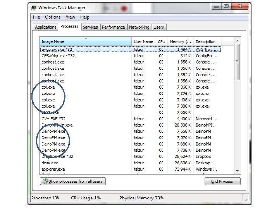Select the Processes tab
Viewport: 279px width, 209px height.
tap(69, 26)
